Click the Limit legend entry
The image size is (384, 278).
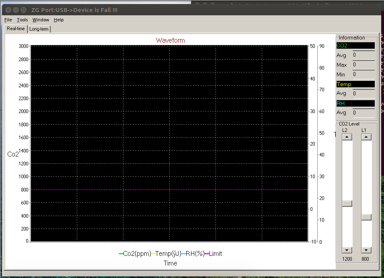(x=213, y=254)
